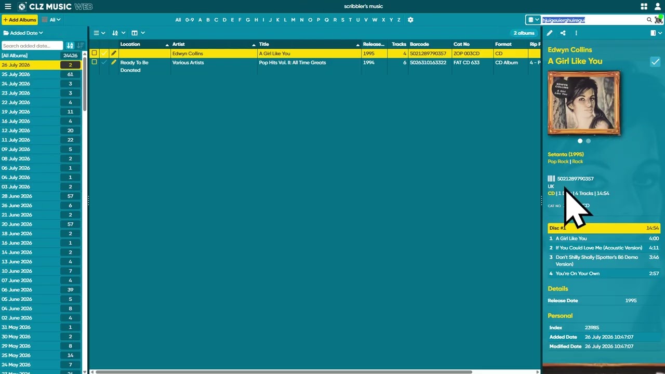The image size is (665, 374).
Task: Edit album from details panel pencil
Action: 550,33
